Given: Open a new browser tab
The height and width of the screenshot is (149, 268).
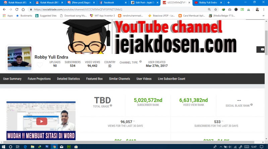Looking at the screenshot, I should (x=228, y=3).
